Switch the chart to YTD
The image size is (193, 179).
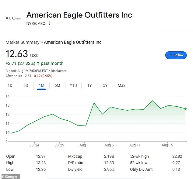pos(73,85)
